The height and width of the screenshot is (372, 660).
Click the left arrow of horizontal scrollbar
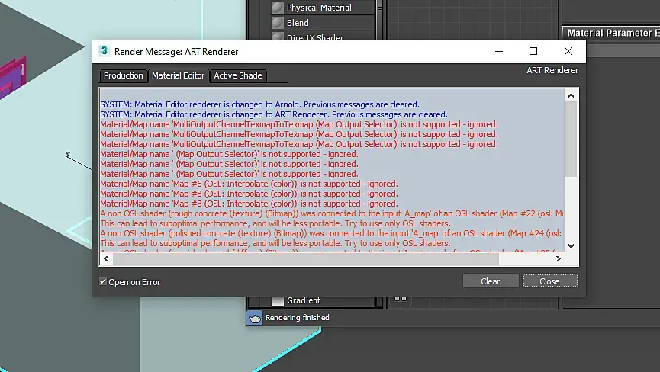[x=106, y=259]
